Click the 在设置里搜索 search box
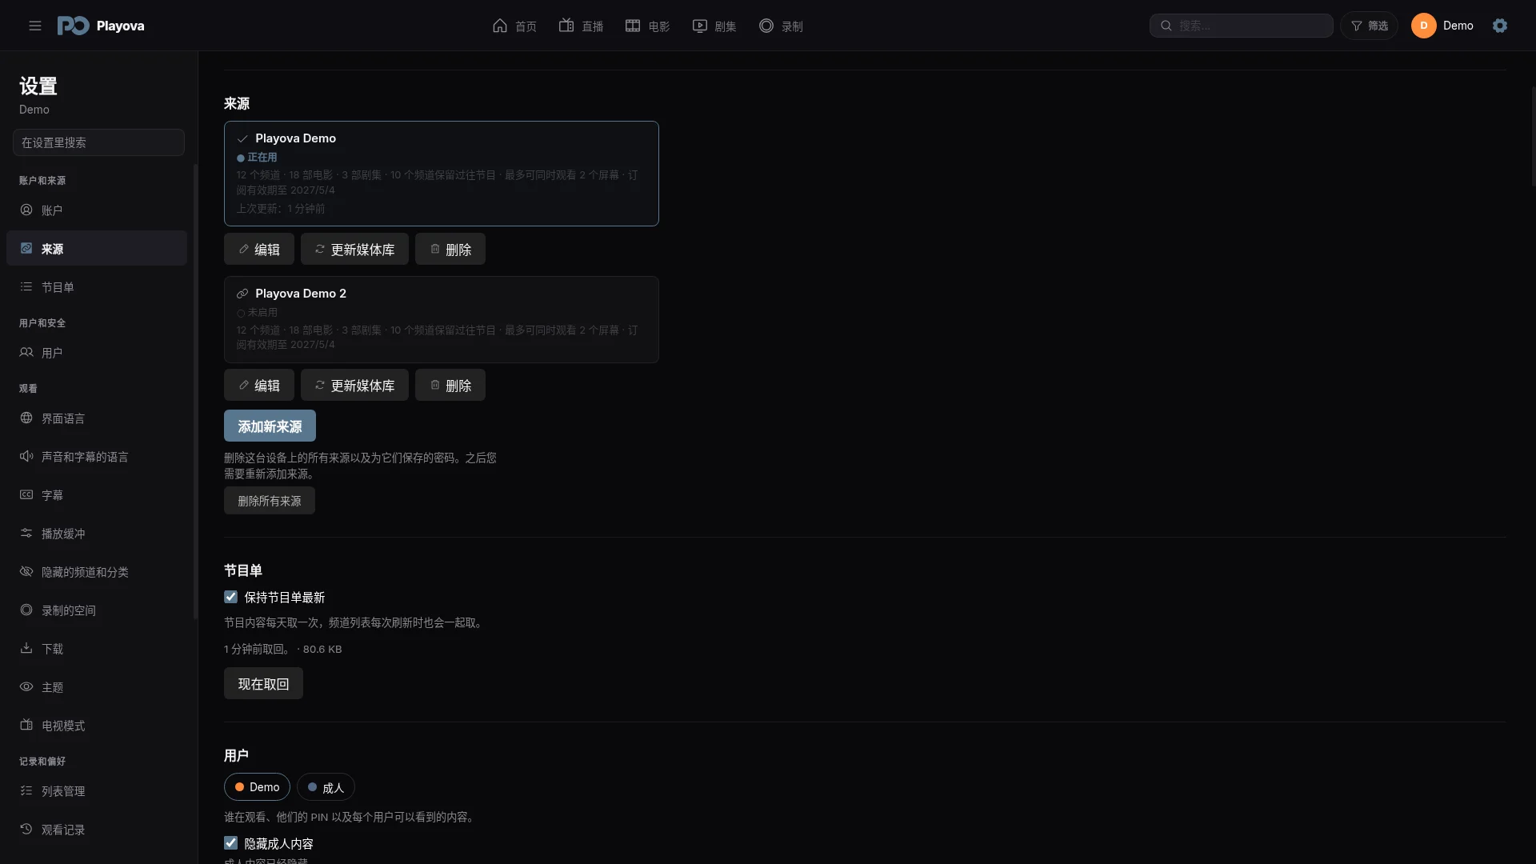 98,142
